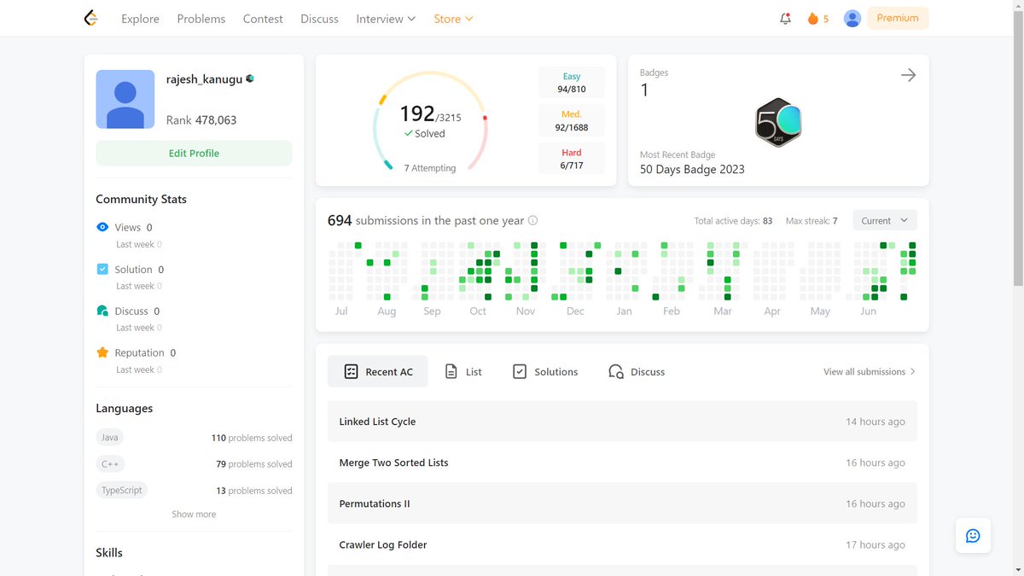Click the Java language tag

pos(110,437)
